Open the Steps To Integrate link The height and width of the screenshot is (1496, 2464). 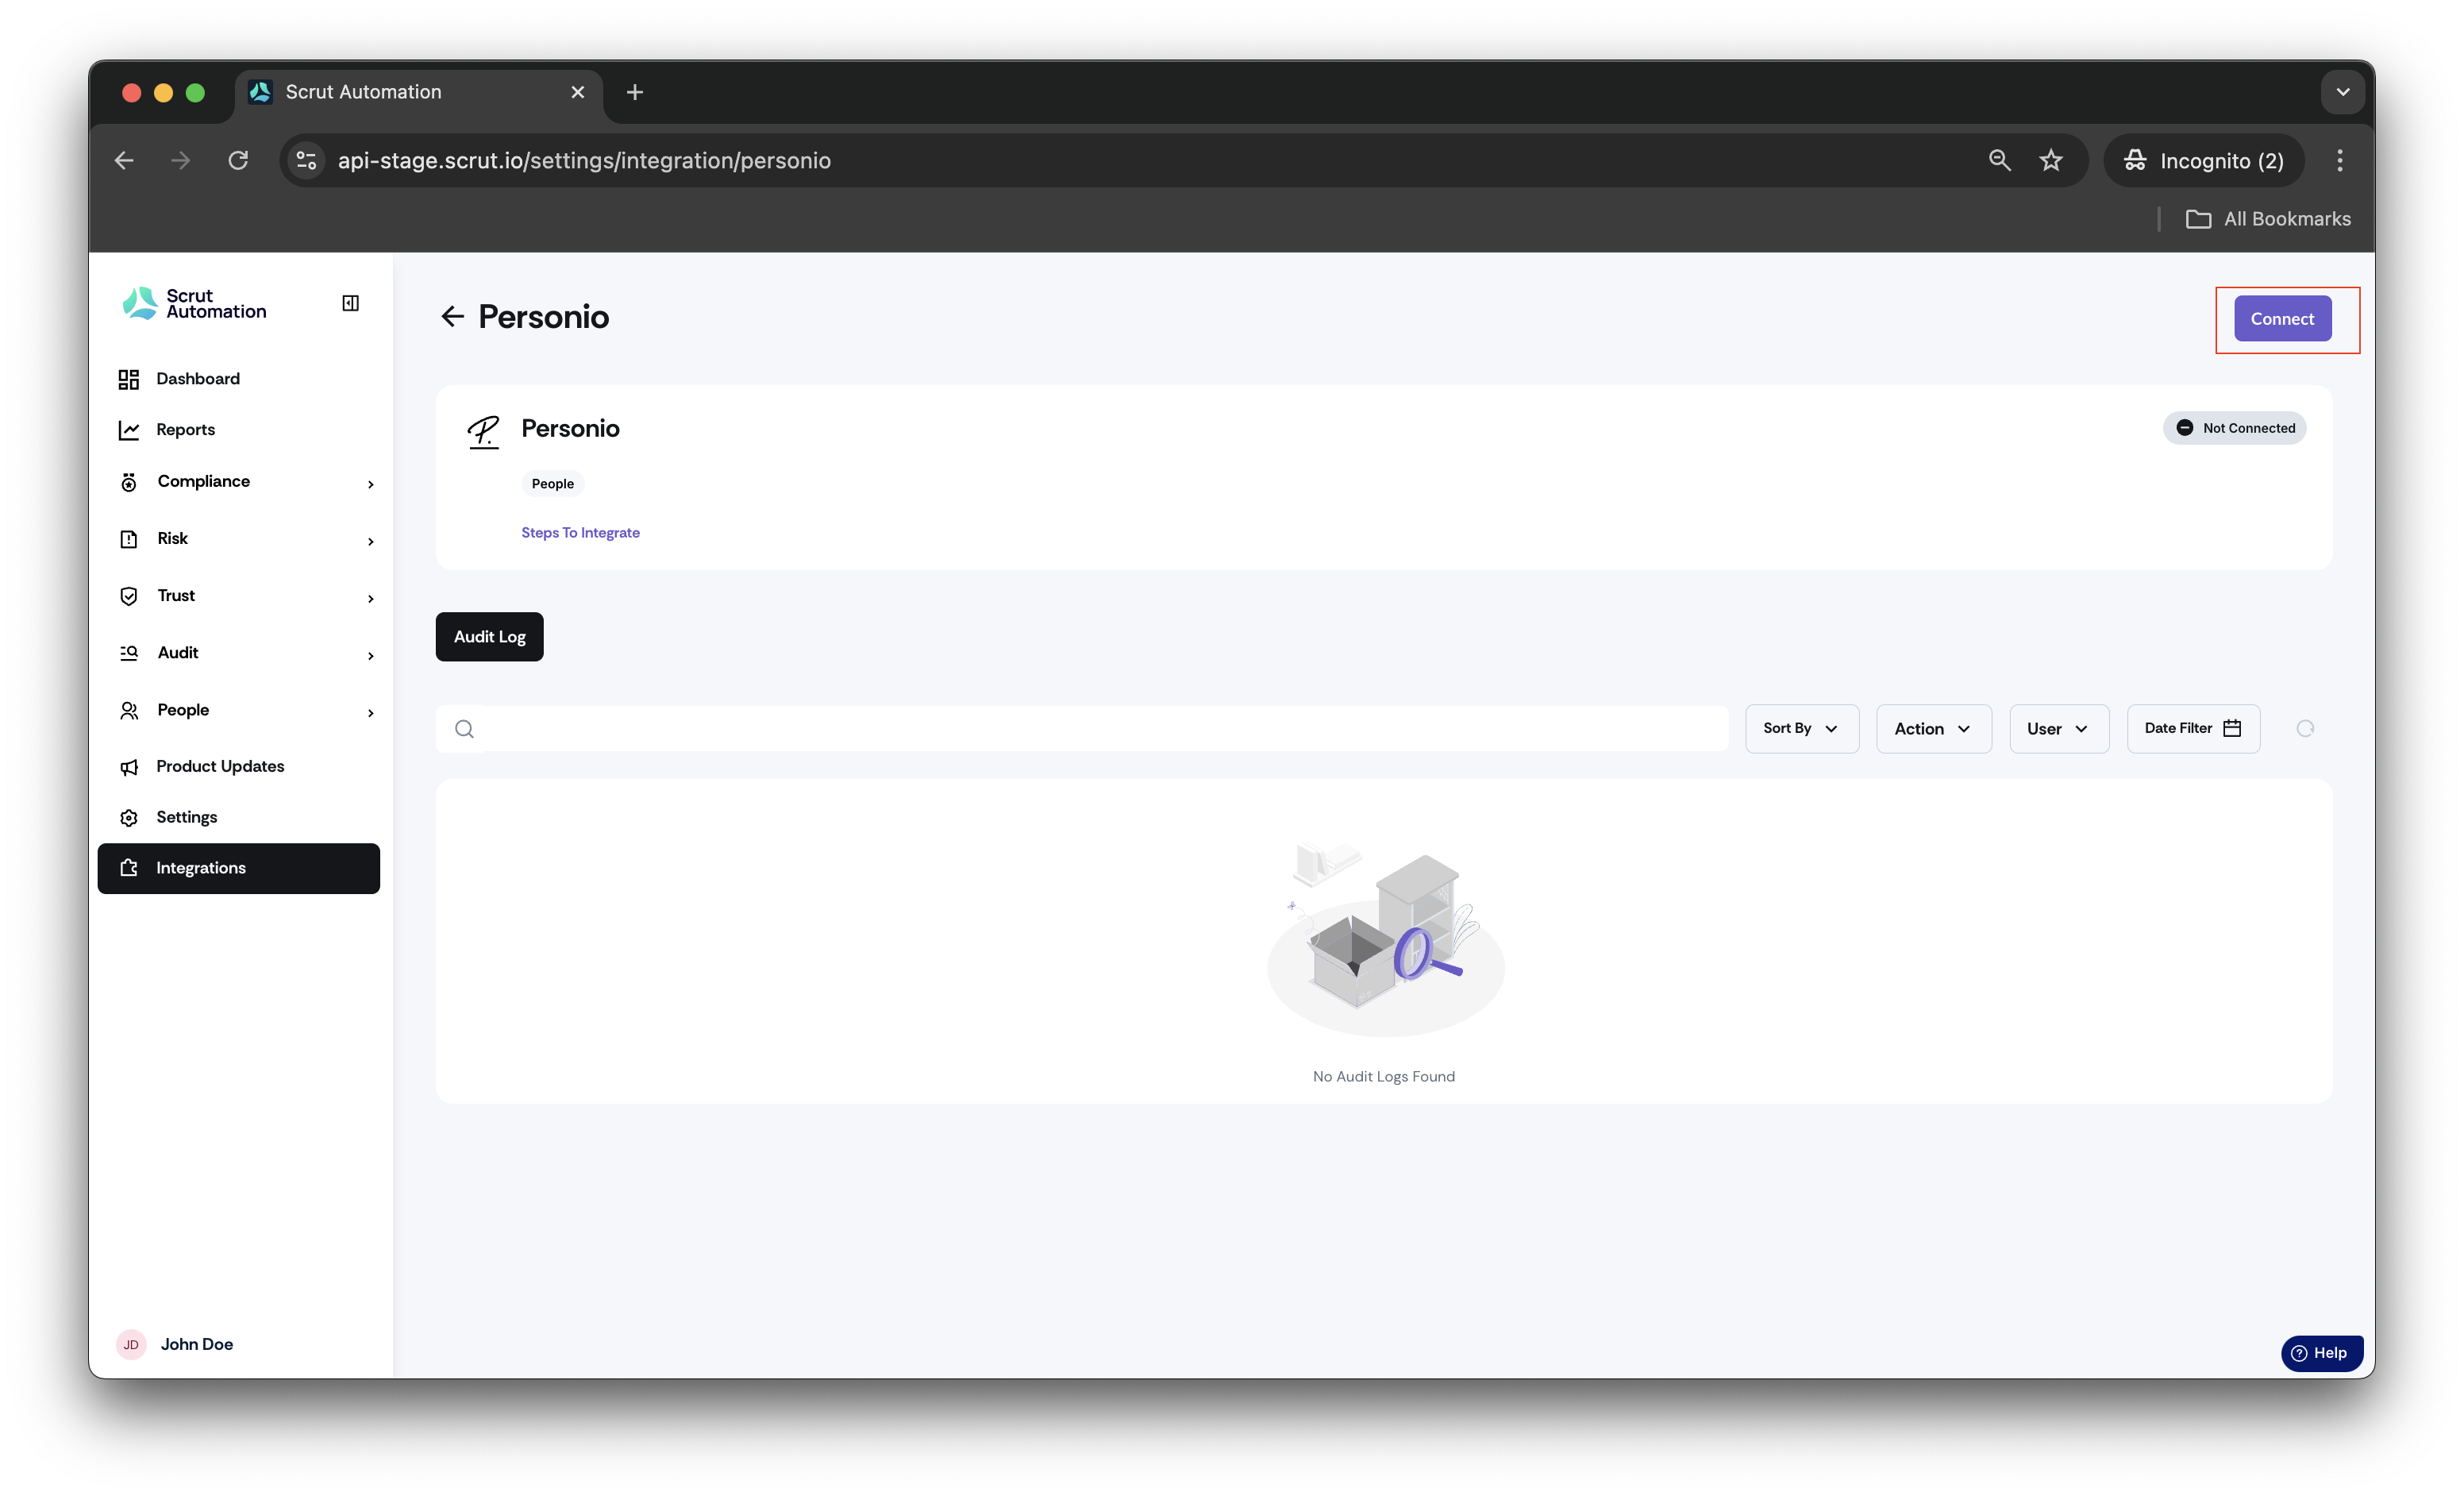point(580,533)
